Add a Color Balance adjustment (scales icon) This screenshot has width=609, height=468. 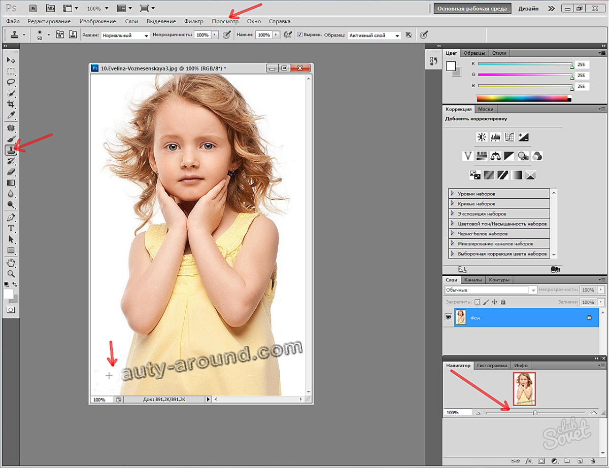(496, 156)
